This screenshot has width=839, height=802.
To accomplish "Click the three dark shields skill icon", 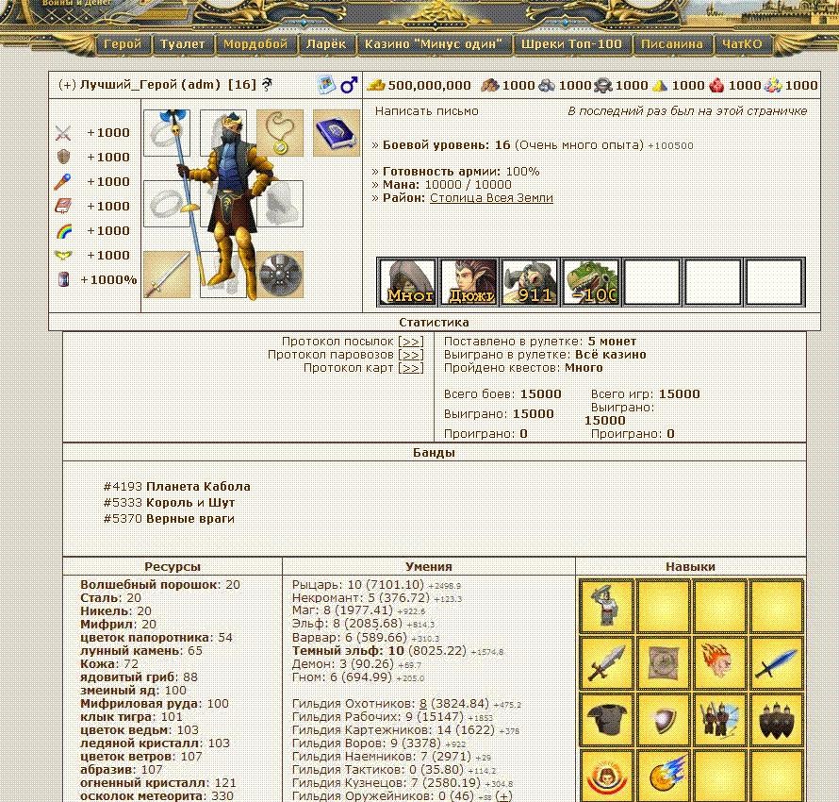I will click(x=776, y=720).
